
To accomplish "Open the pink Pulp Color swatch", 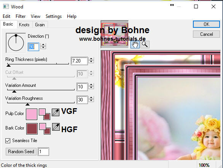I will [32, 114].
